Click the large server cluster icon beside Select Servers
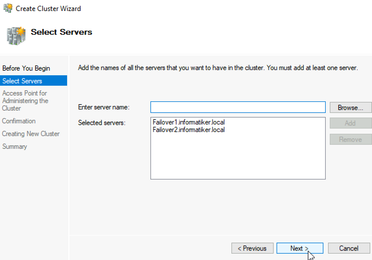 coord(16,36)
